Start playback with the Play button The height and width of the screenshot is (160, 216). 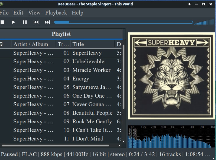point(13,22)
